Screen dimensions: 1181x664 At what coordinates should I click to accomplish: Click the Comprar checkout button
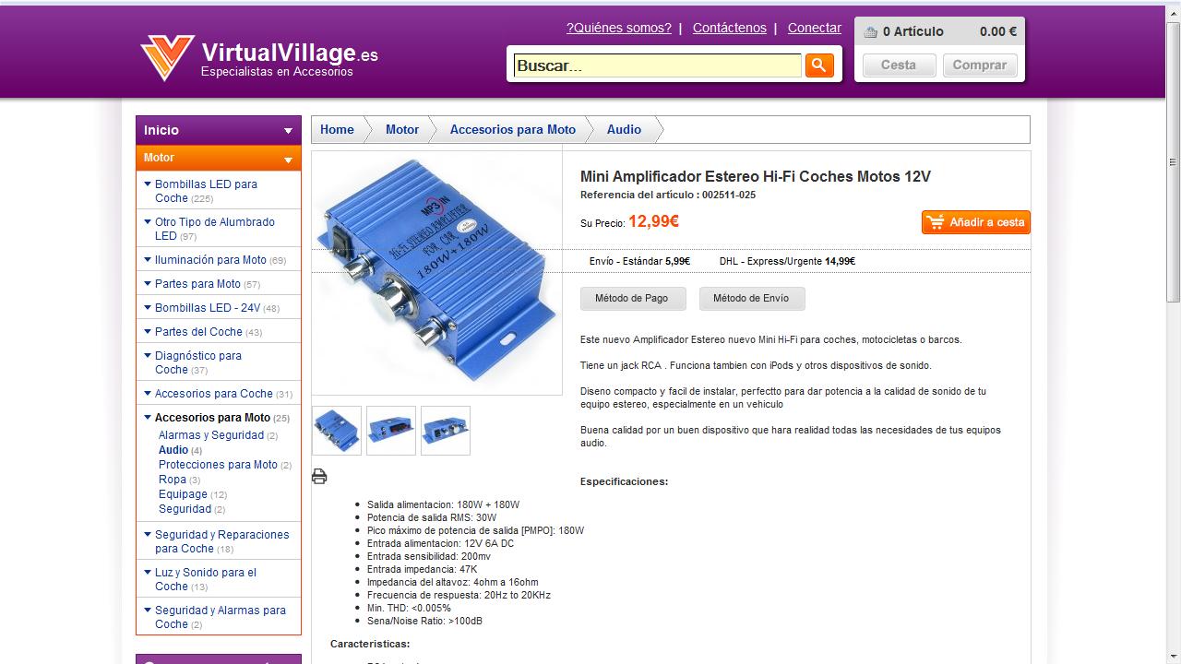point(980,65)
